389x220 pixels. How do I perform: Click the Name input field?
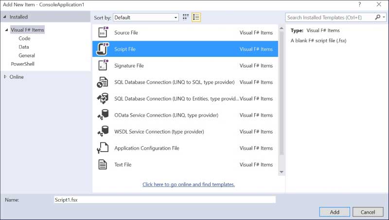coord(165,200)
